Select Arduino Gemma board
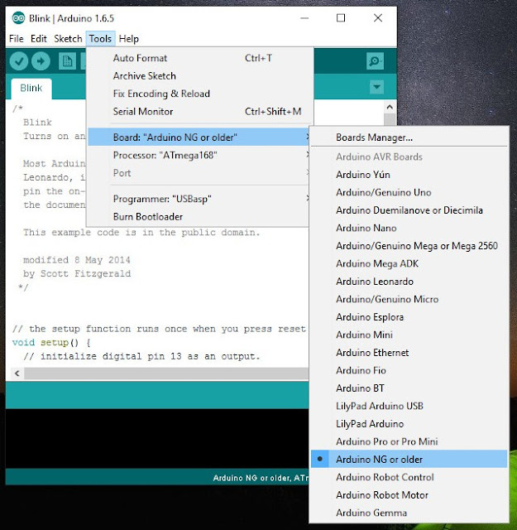 [x=409, y=513]
